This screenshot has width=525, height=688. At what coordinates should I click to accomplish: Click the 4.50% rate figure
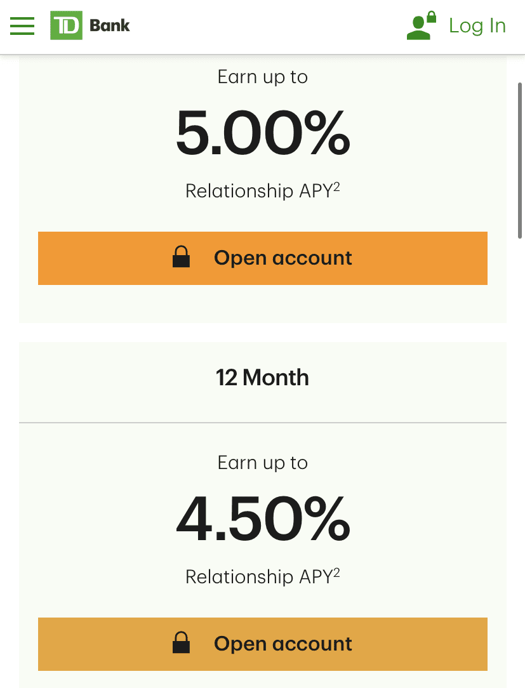pyautogui.click(x=262, y=519)
